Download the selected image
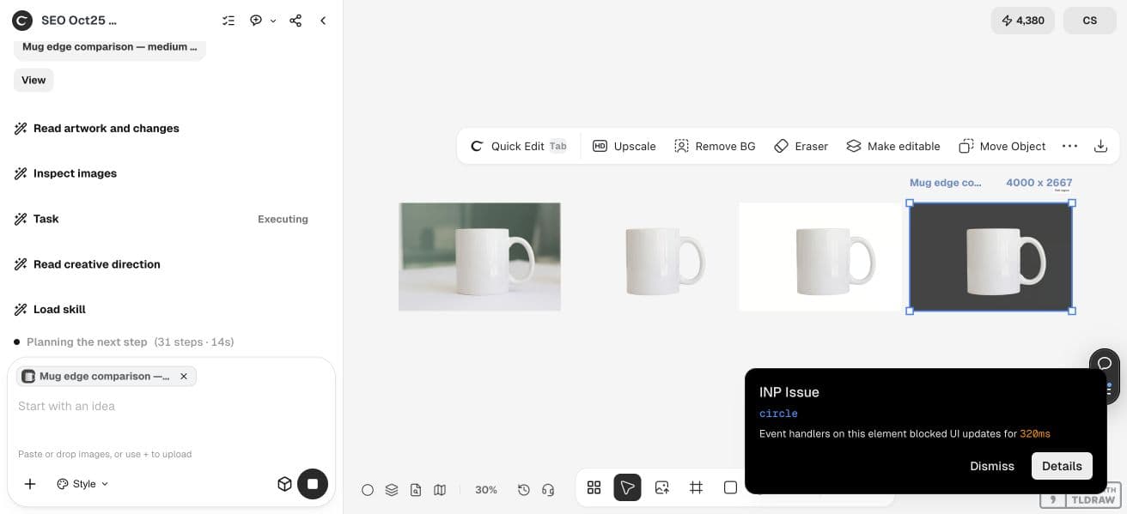Viewport: 1127px width, 514px height. point(1100,146)
